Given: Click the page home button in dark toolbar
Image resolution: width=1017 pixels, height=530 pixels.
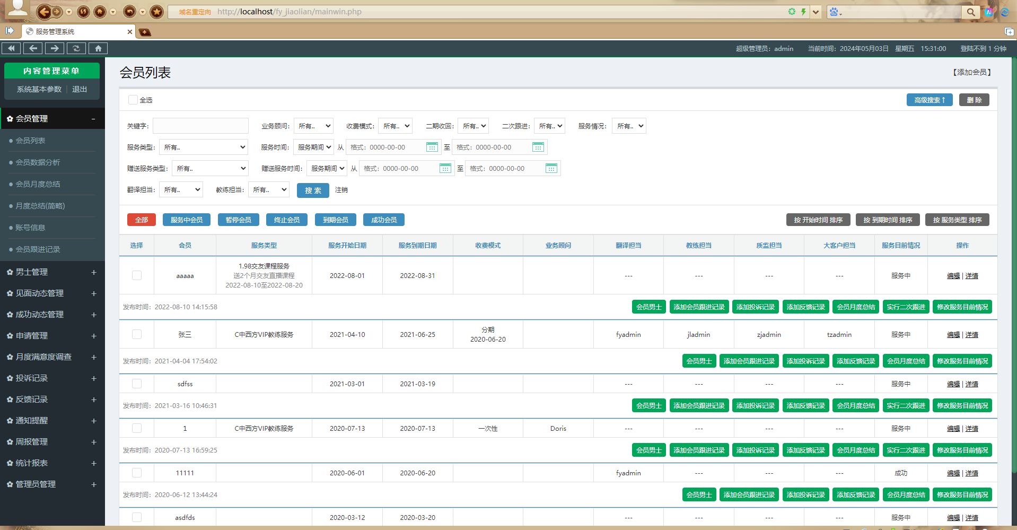Looking at the screenshot, I should pos(98,48).
